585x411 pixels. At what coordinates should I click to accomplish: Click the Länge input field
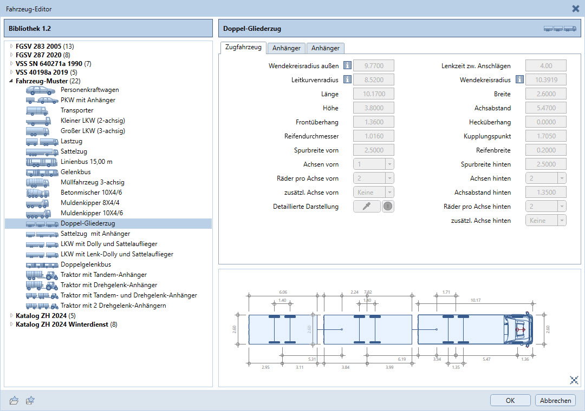[373, 94]
